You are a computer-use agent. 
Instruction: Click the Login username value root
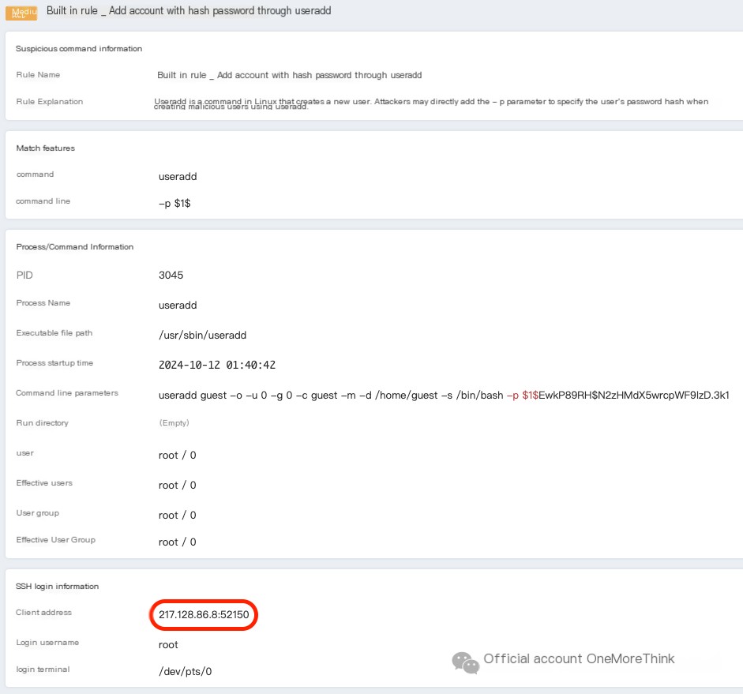pos(168,644)
